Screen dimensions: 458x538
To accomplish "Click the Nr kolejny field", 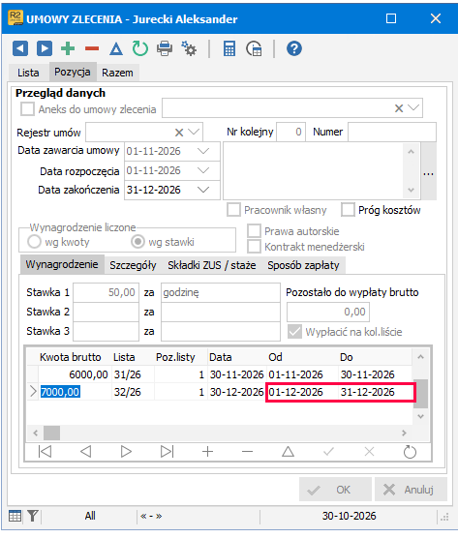I will pos(290,132).
